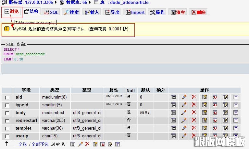Check the templet field checkbox

7,129
